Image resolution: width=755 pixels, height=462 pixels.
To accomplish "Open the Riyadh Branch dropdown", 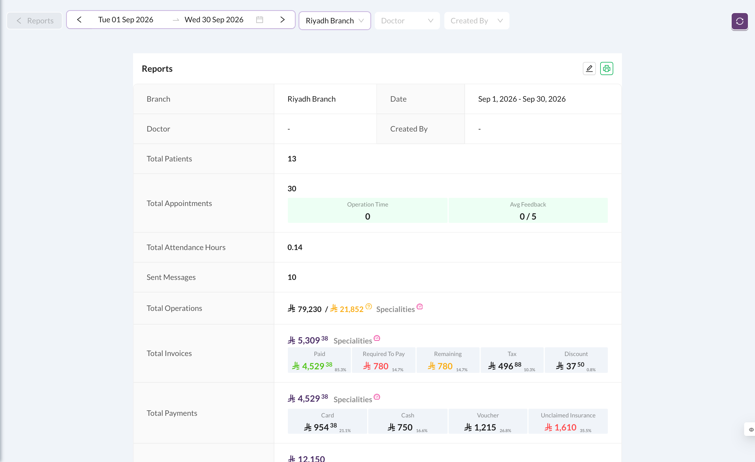I will 335,21.
